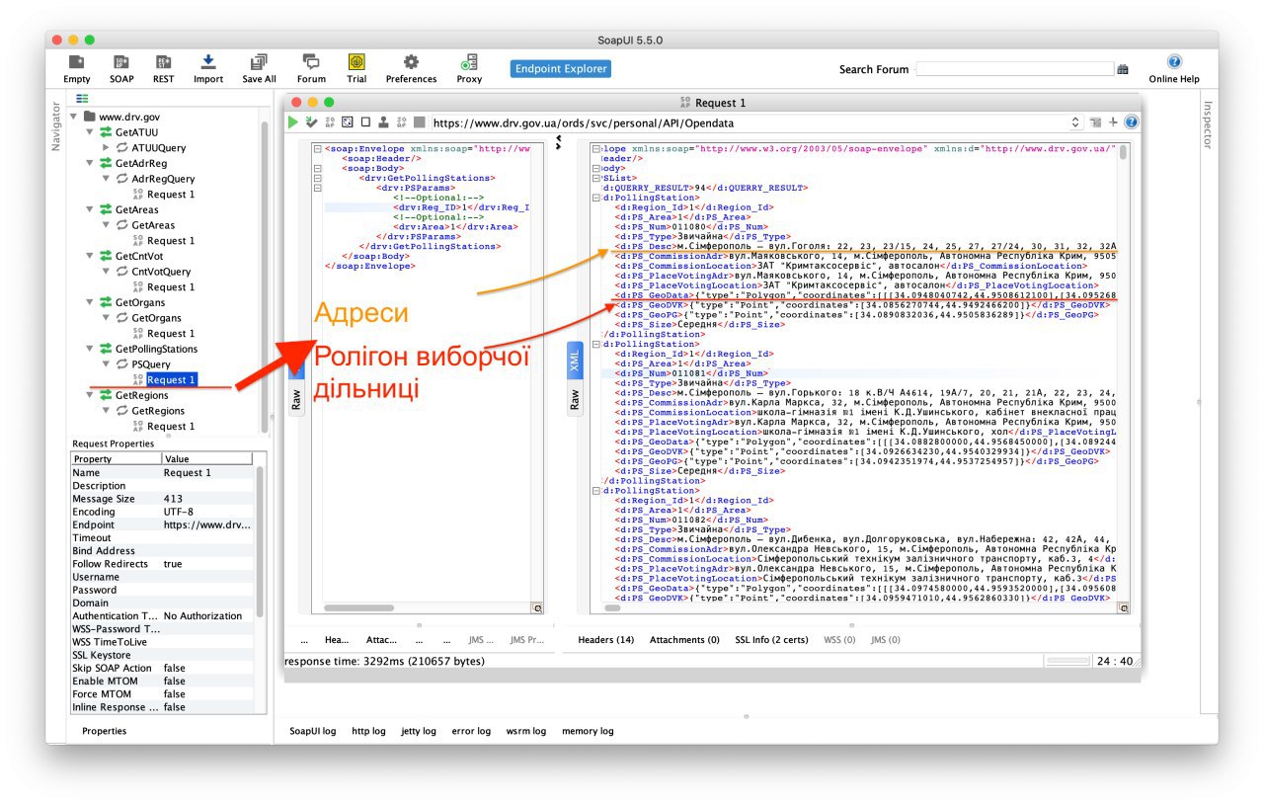Viewport: 1264px width, 805px height.
Task: Switch to the http log tab
Action: click(369, 731)
